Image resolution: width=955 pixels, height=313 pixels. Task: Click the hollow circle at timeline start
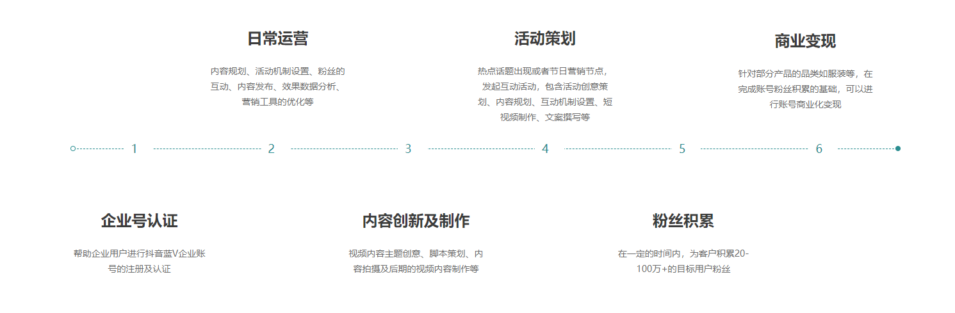(73, 148)
